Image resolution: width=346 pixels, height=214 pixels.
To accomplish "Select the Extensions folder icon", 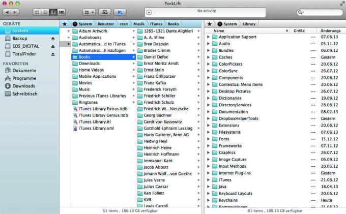I will click(215, 126).
